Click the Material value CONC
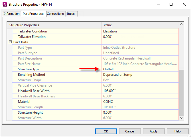 point(140,102)
